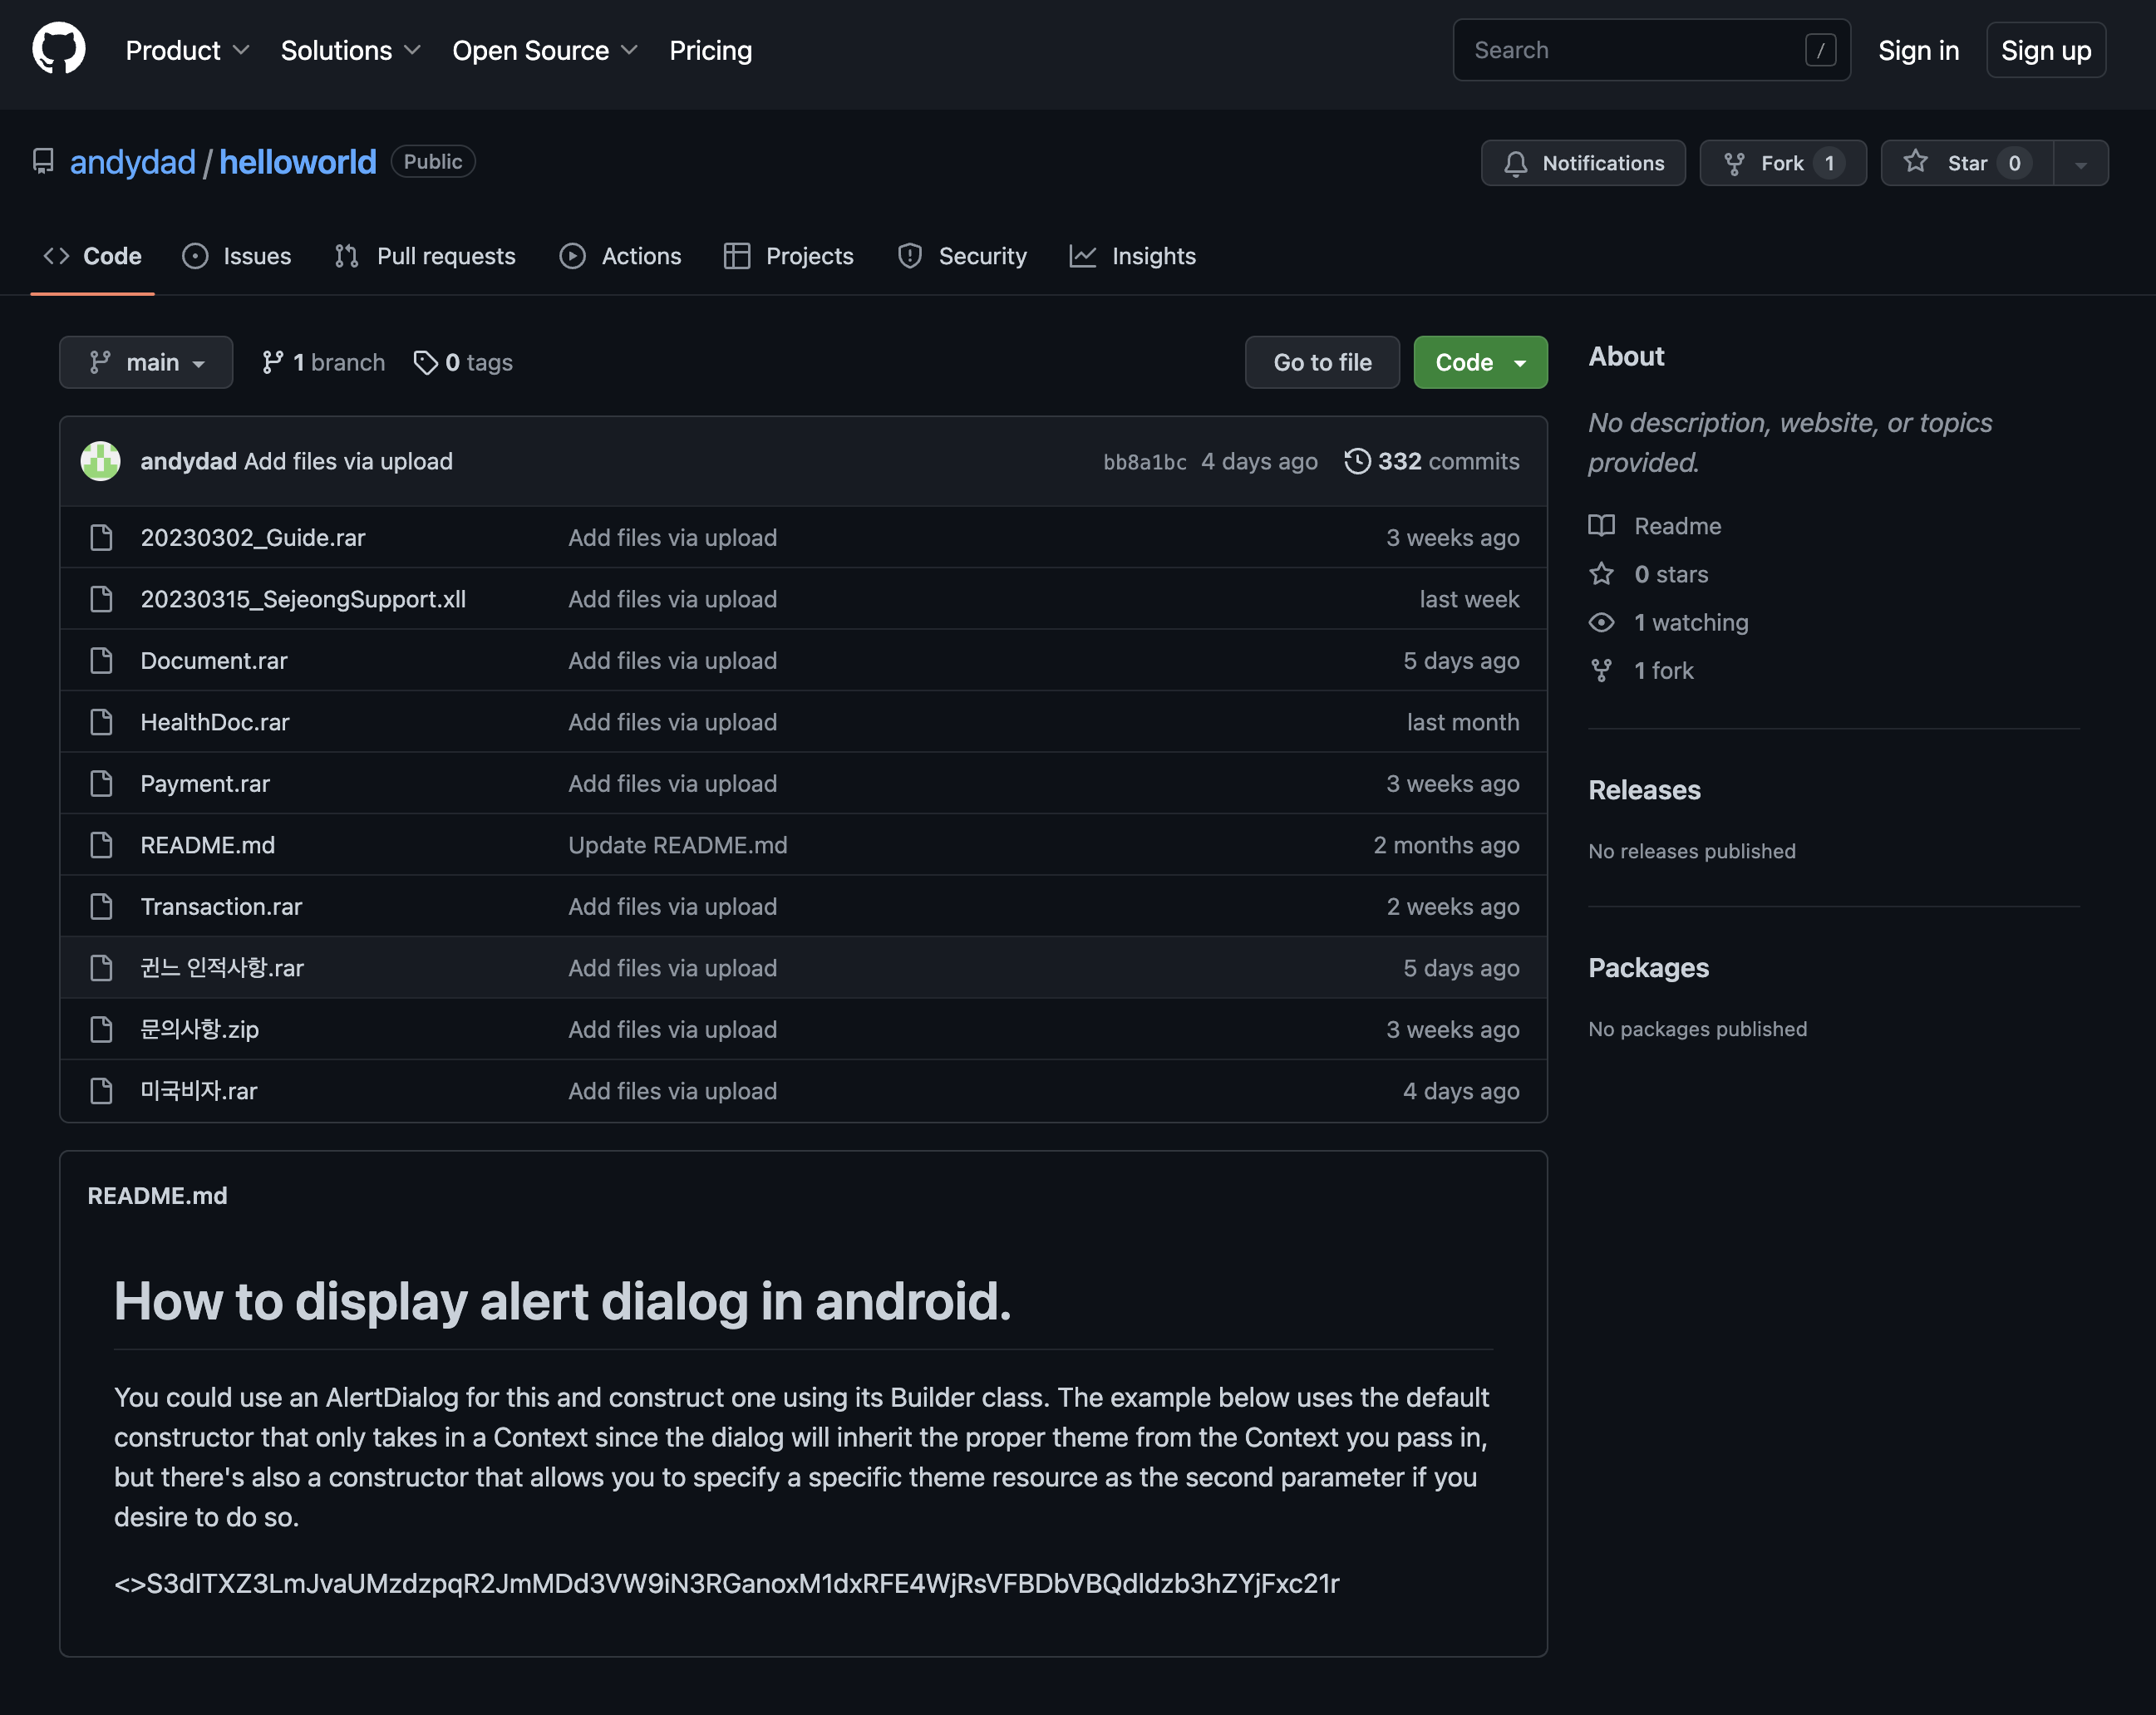
Task: Click the book icon beside Readme
Action: [x=1602, y=526]
